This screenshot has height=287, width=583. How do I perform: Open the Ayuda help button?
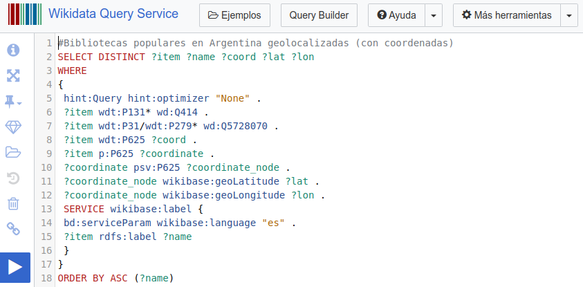tap(396, 15)
